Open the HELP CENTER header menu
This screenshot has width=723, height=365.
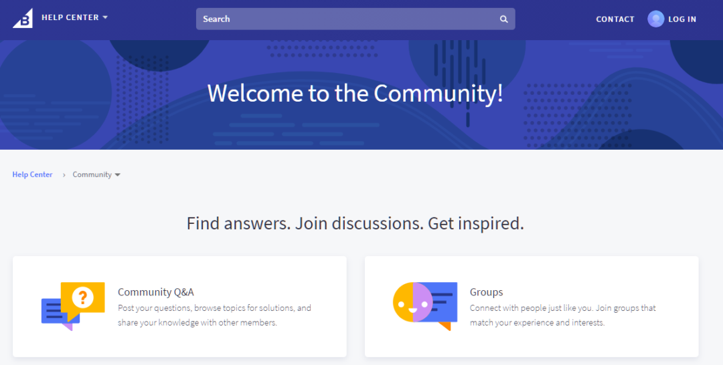click(x=74, y=17)
